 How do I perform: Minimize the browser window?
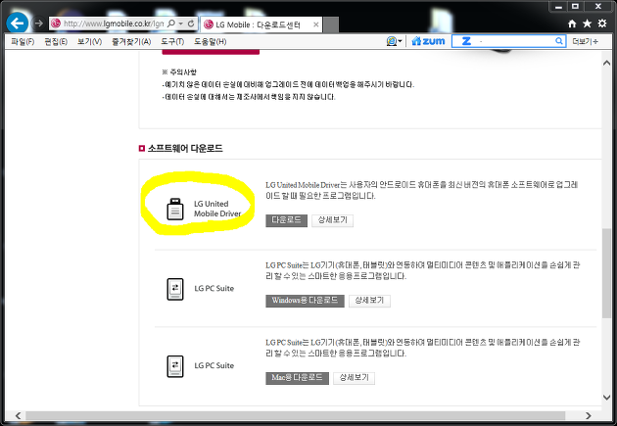click(558, 6)
